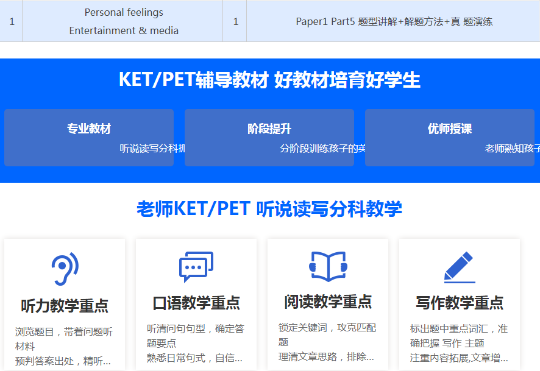The height and width of the screenshot is (371, 540).
Task: Select the 阅读教学重点 heading
Action: [x=328, y=302]
